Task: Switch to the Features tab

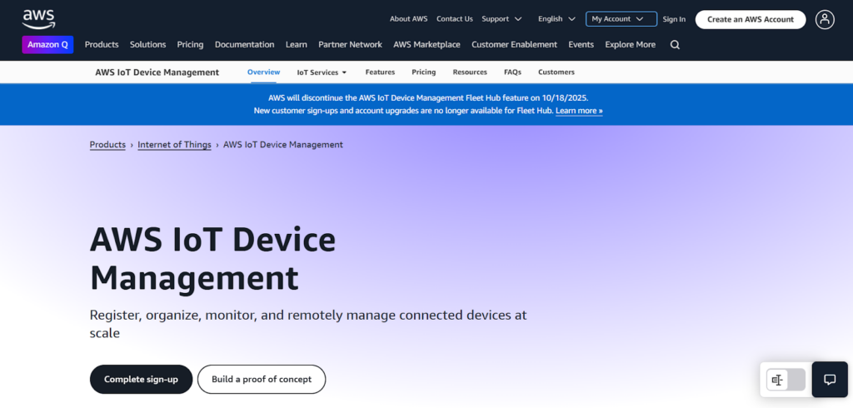Action: 380,72
